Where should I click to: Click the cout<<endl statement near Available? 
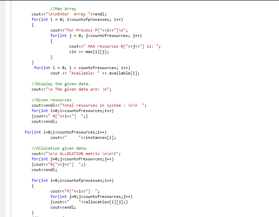click(x=44, y=121)
